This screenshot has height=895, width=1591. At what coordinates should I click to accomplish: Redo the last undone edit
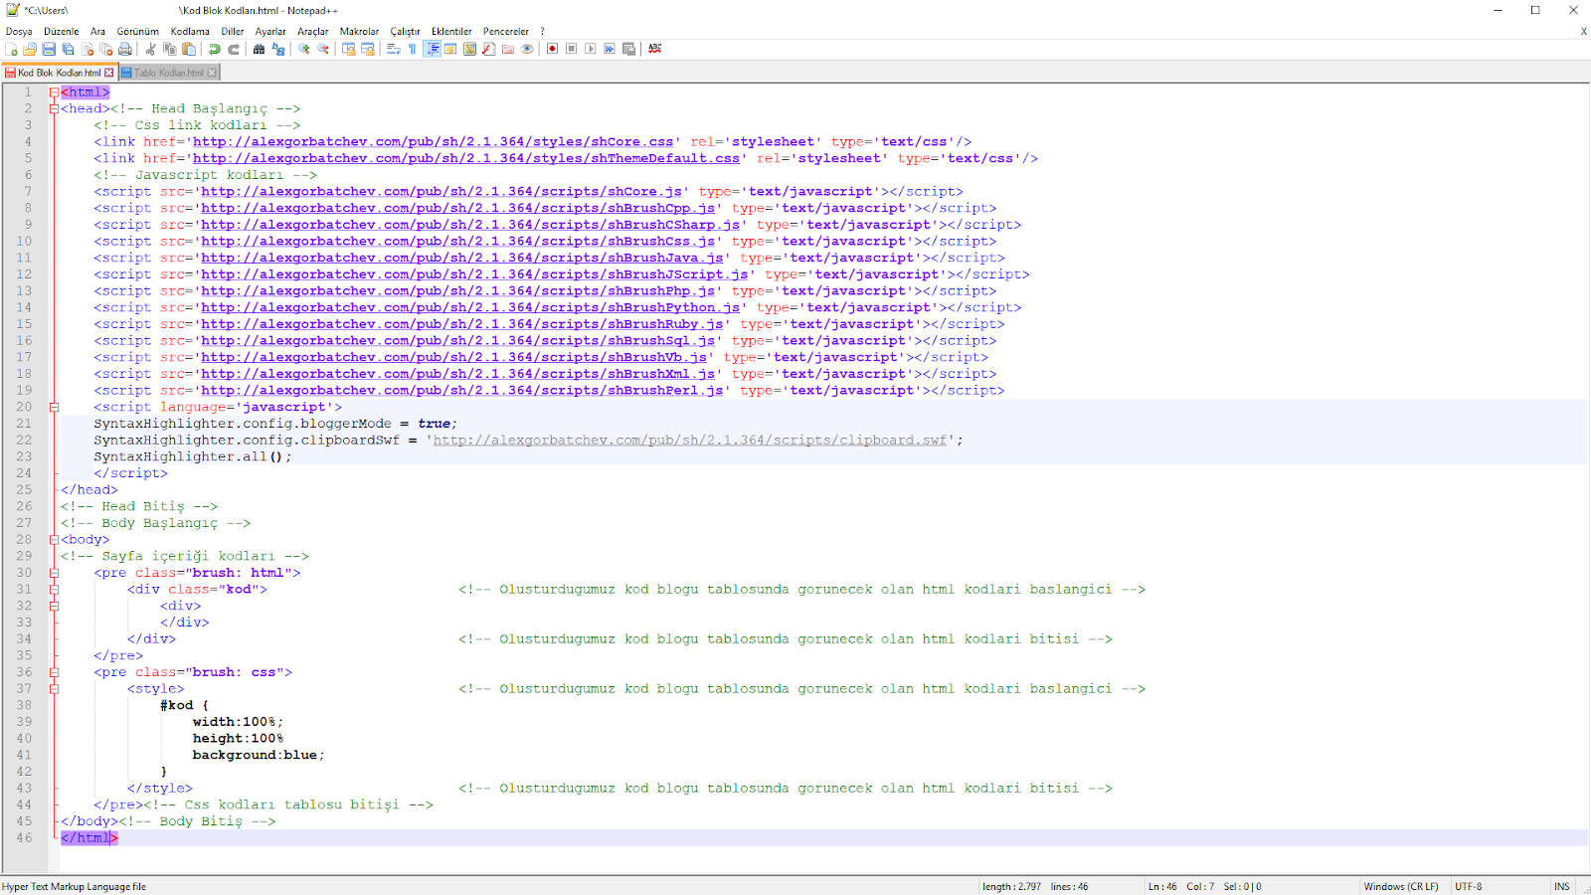click(234, 49)
